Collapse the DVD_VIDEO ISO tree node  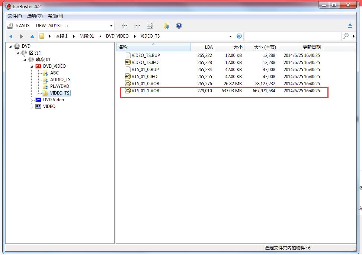pyautogui.click(x=32, y=66)
